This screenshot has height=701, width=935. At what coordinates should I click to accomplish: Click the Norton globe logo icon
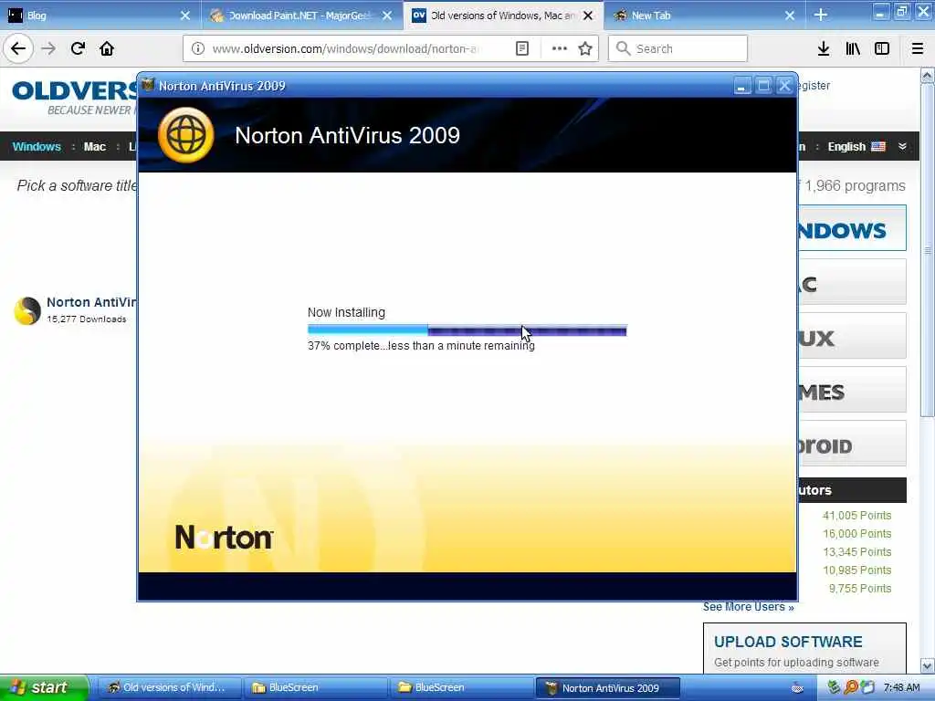point(186,135)
